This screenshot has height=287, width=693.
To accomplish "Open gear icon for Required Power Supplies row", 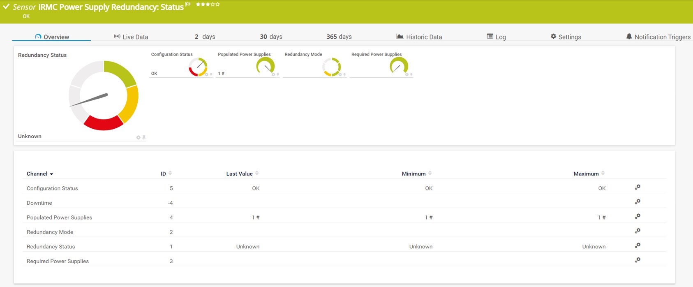I will pos(638,260).
